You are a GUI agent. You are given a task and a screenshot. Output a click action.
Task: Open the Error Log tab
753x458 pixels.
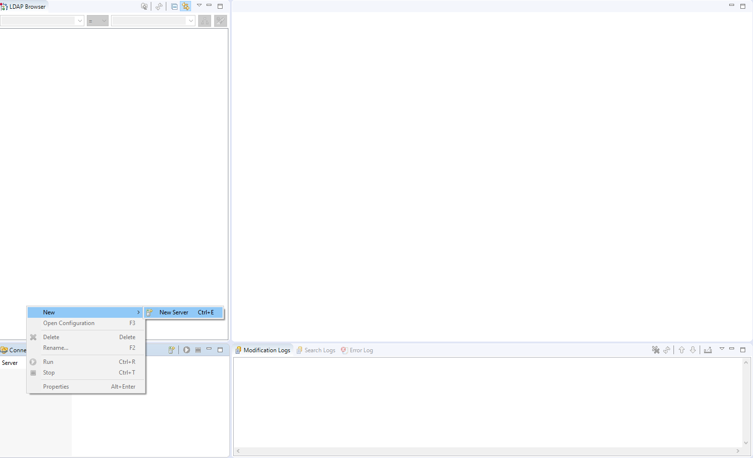(361, 350)
